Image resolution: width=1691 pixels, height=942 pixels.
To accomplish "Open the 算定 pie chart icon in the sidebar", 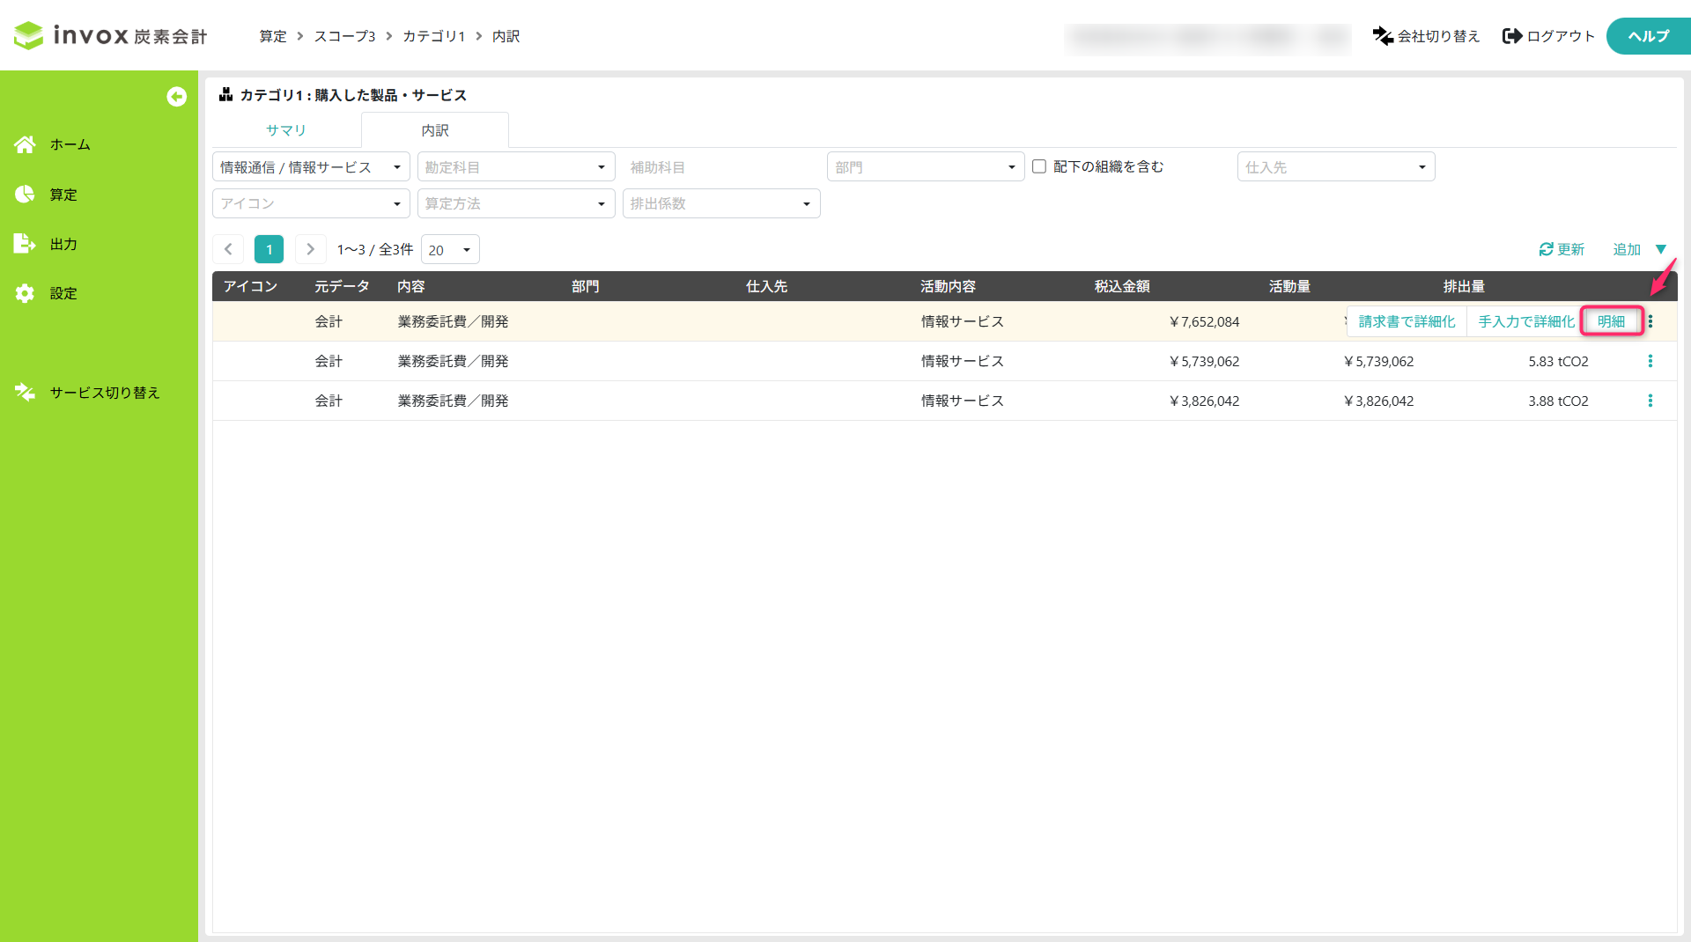I will click(x=25, y=195).
